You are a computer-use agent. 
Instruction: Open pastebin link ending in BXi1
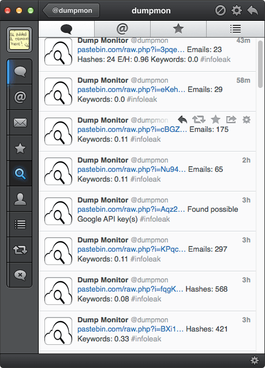click(130, 329)
